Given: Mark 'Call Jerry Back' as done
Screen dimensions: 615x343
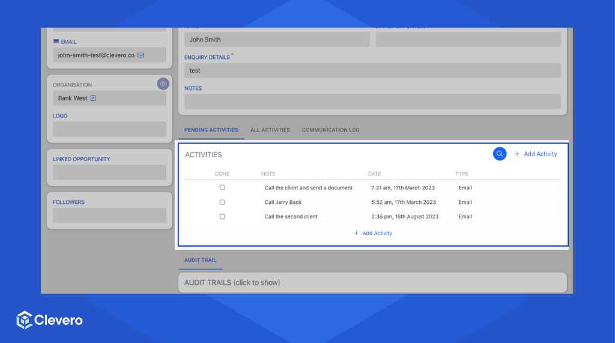Looking at the screenshot, I should [x=222, y=202].
